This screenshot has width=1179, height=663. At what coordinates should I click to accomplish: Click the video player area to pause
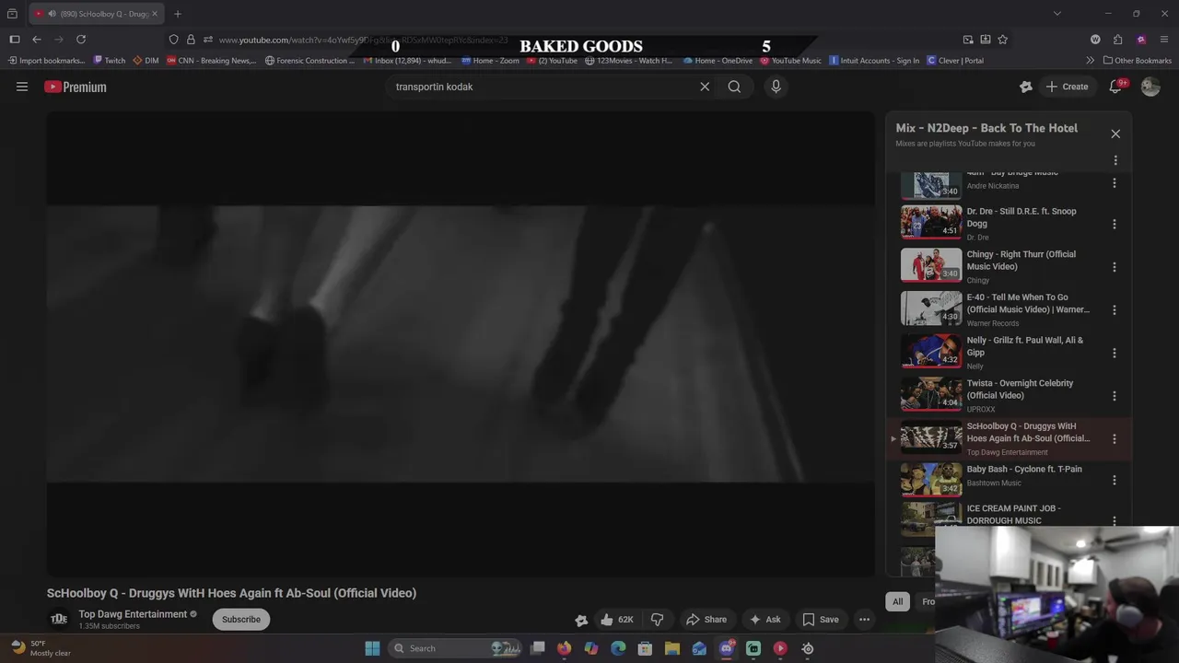(461, 344)
